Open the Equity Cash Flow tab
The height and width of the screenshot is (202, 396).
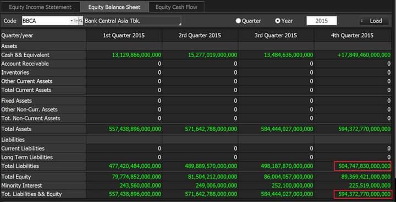(x=177, y=7)
